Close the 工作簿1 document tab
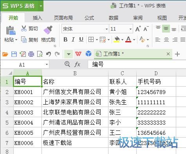Image resolution: width=186 pixels, height=154 pixels. point(168,54)
